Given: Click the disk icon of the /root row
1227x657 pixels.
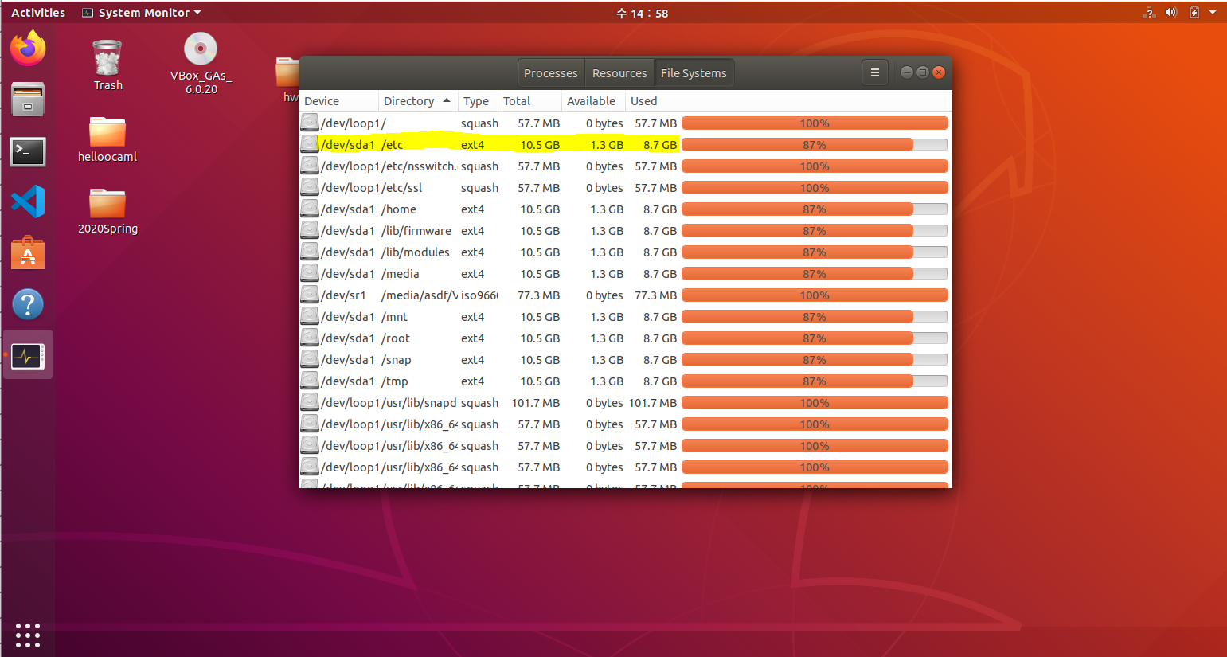Looking at the screenshot, I should pos(310,338).
